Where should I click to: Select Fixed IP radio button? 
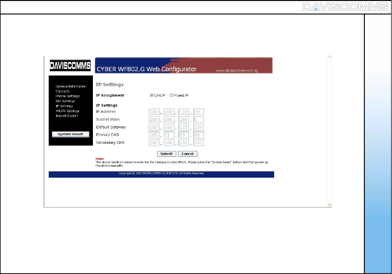point(171,95)
